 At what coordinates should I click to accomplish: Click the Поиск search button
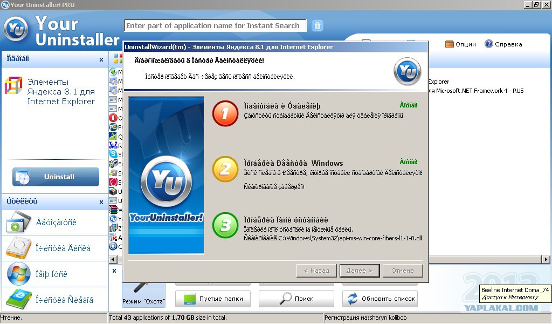[296, 299]
